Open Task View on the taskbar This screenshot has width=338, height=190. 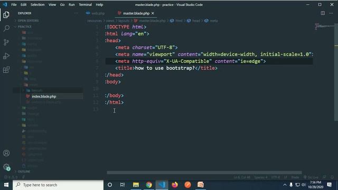click(x=123, y=185)
